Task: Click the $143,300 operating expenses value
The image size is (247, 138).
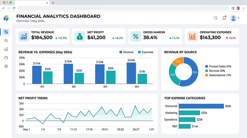Action: (x=210, y=38)
